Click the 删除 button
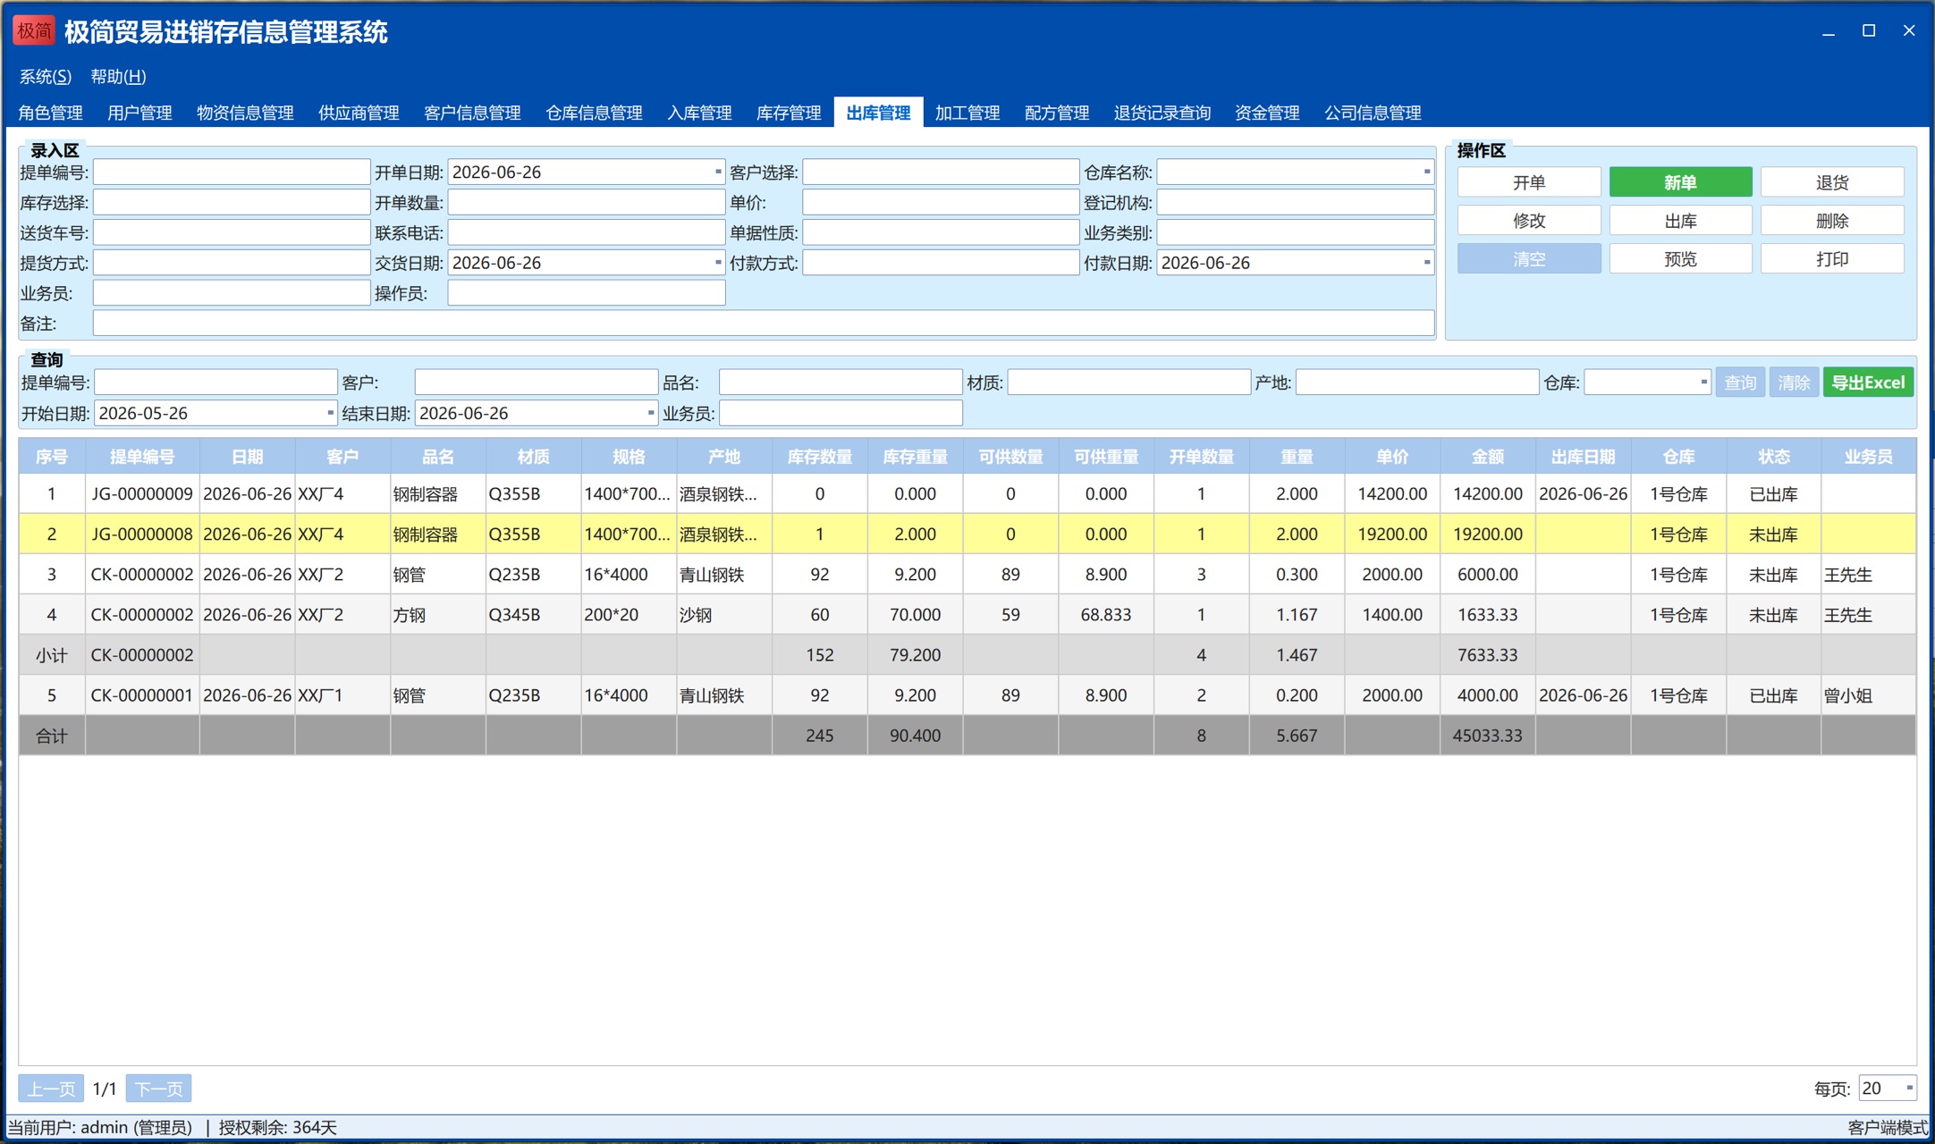Image resolution: width=1935 pixels, height=1144 pixels. tap(1832, 221)
